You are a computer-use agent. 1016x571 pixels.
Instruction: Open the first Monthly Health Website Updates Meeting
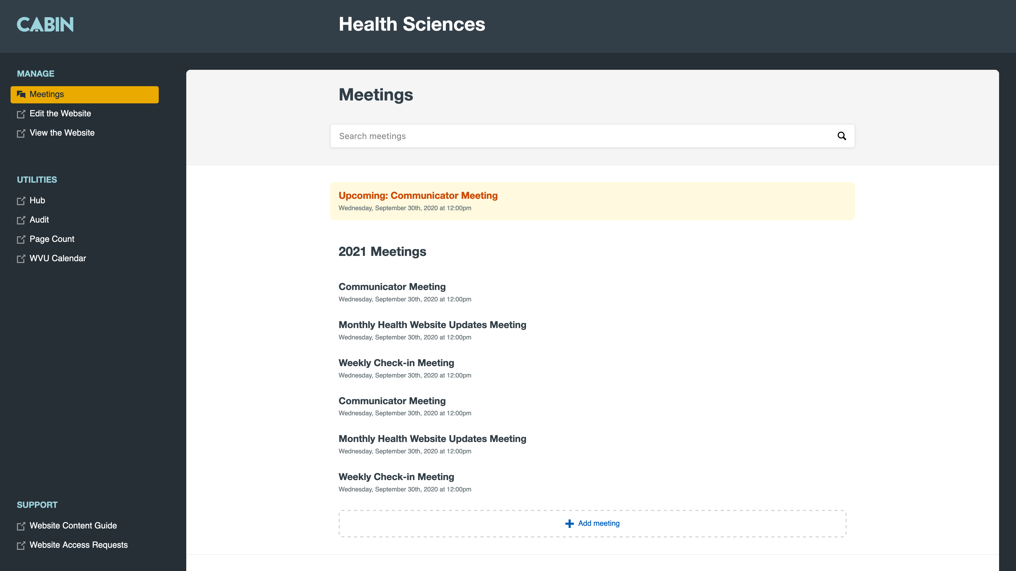(x=432, y=325)
